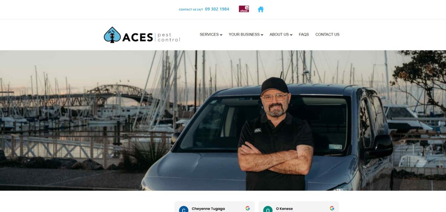Viewport: 446px width, 212px height.
Task: Click Google icon on O Kenese review
Action: (x=332, y=208)
